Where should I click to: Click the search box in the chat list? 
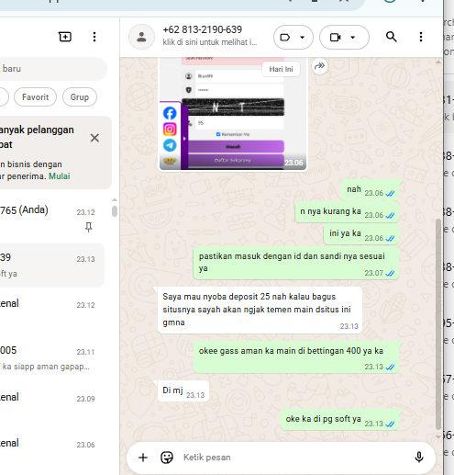point(53,69)
